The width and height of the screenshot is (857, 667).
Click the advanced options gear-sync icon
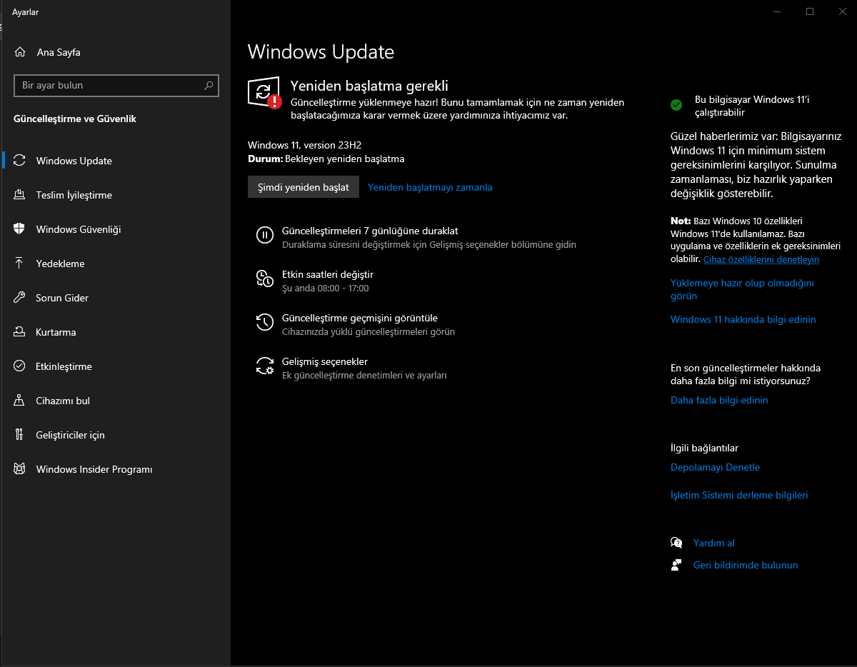click(x=265, y=366)
